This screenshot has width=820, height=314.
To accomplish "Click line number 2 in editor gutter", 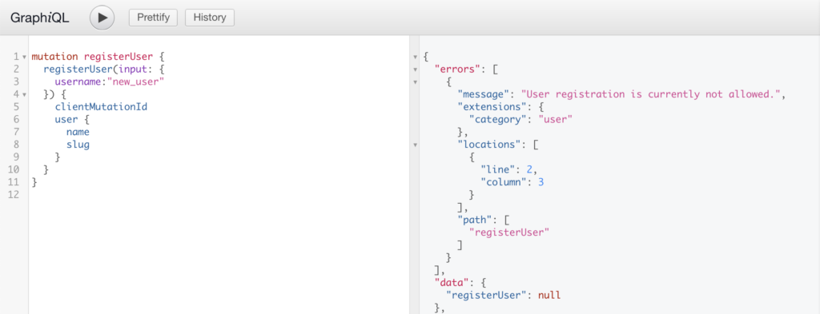I will 17,69.
